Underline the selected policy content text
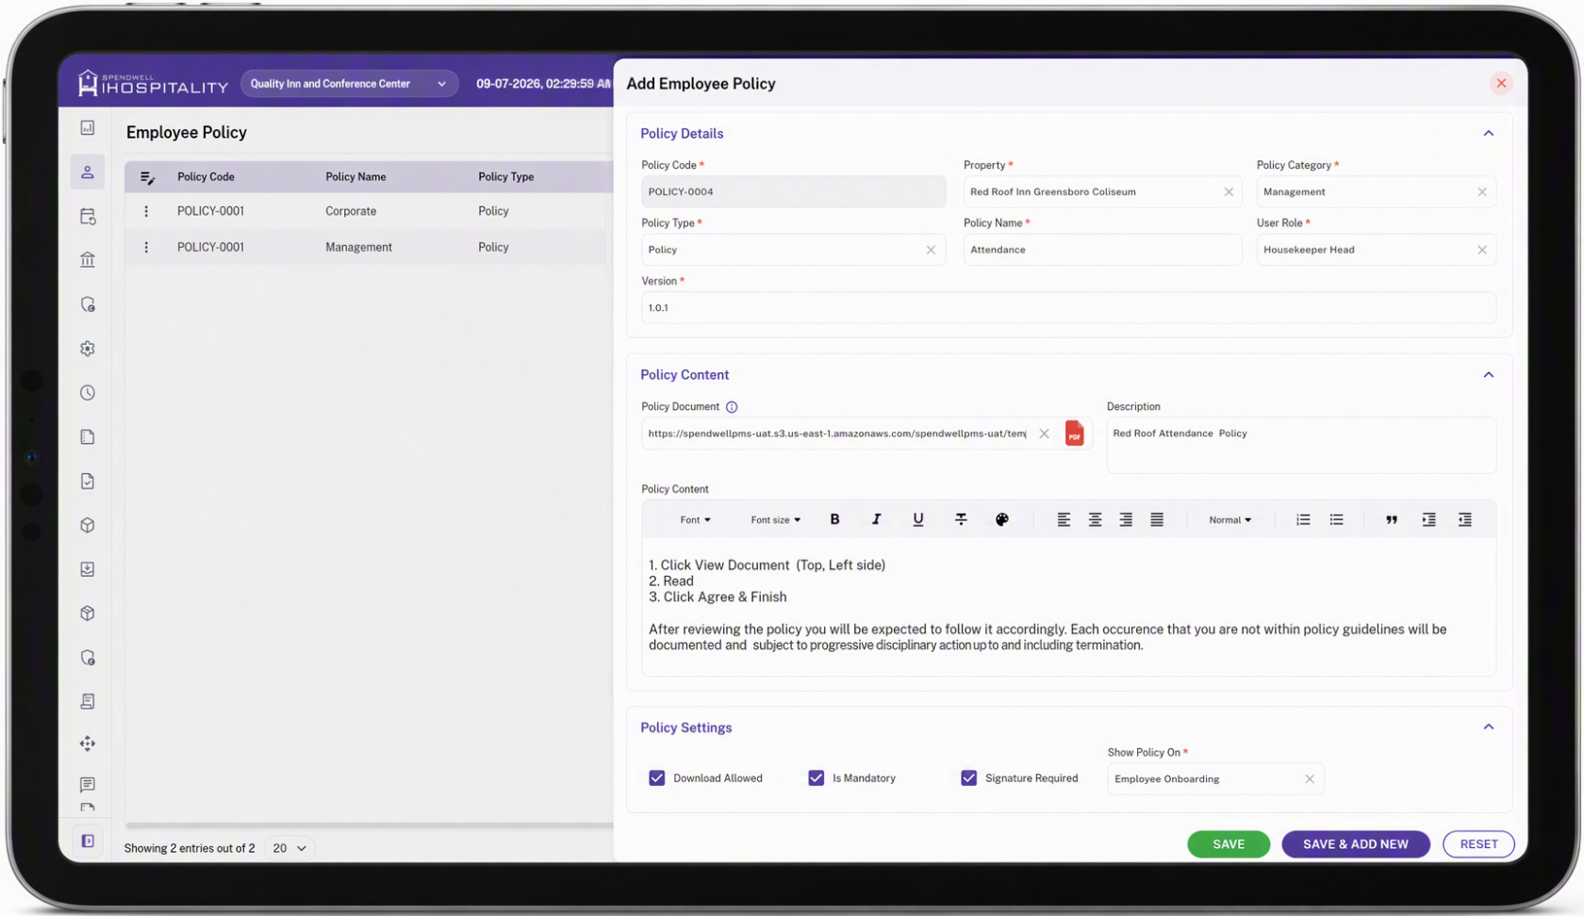The image size is (1584, 916). [918, 519]
